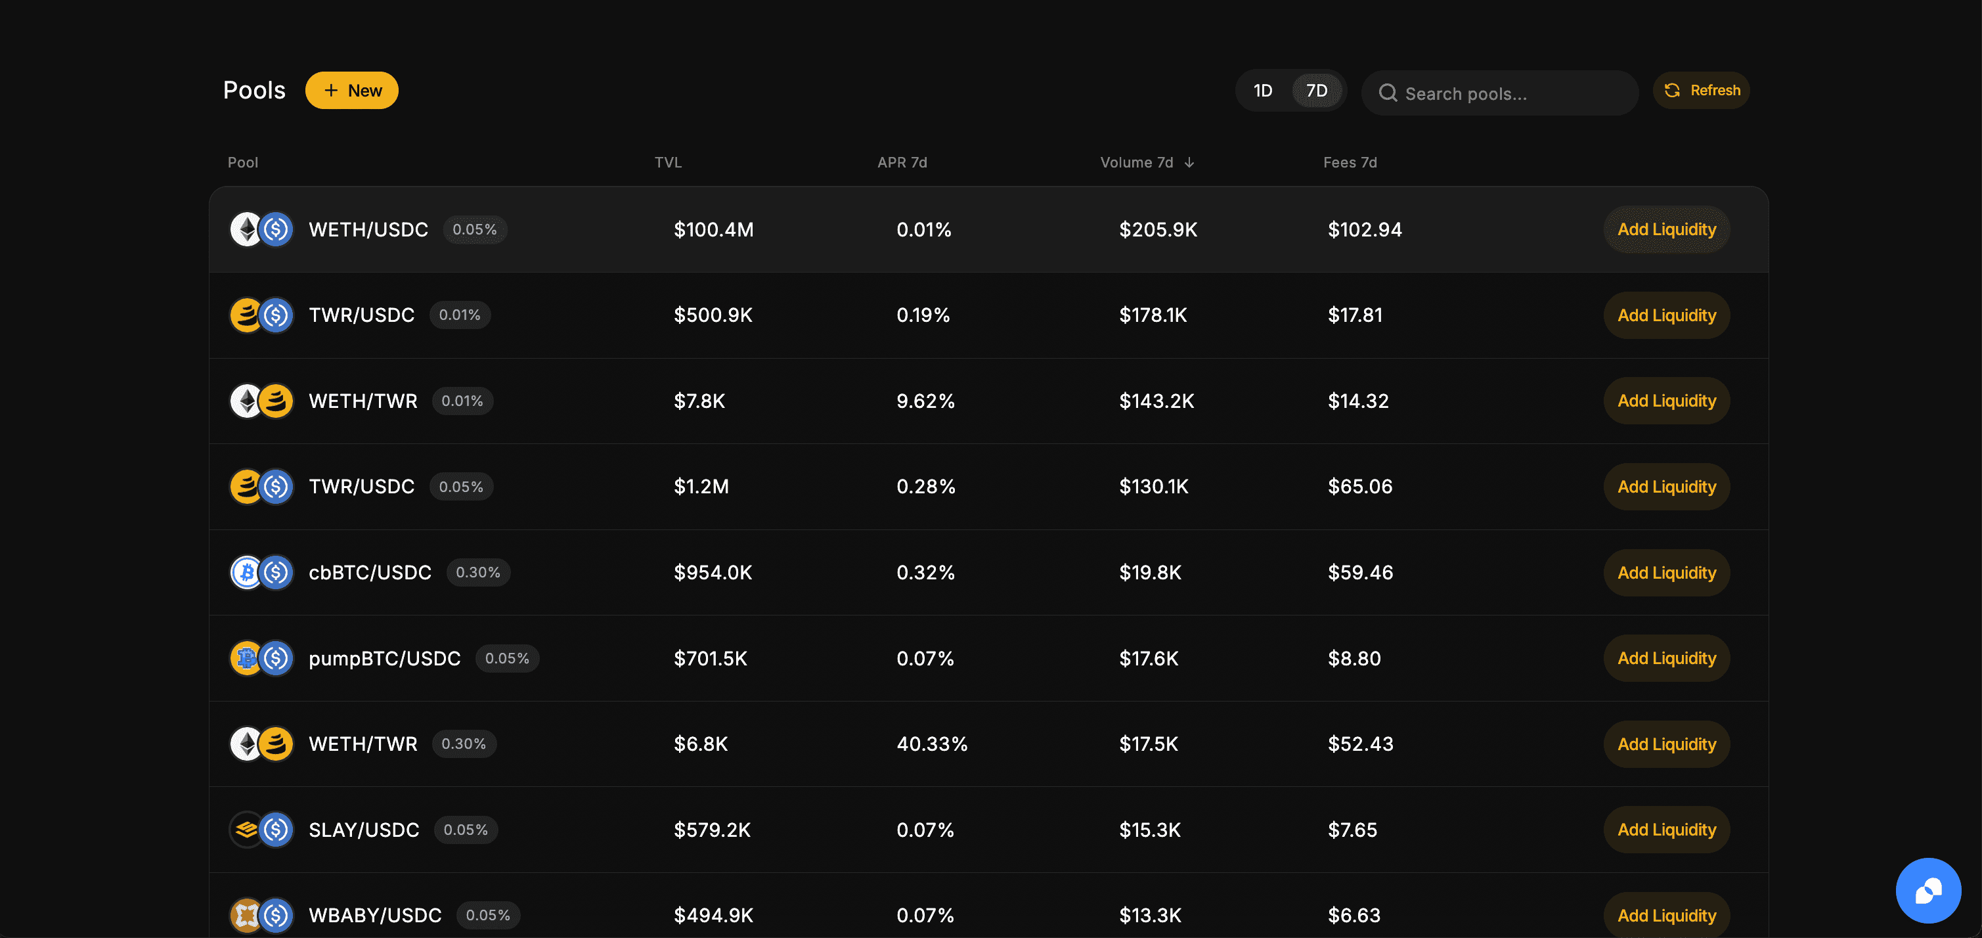Select the 7D time range
This screenshot has height=938, width=1982.
(1317, 91)
